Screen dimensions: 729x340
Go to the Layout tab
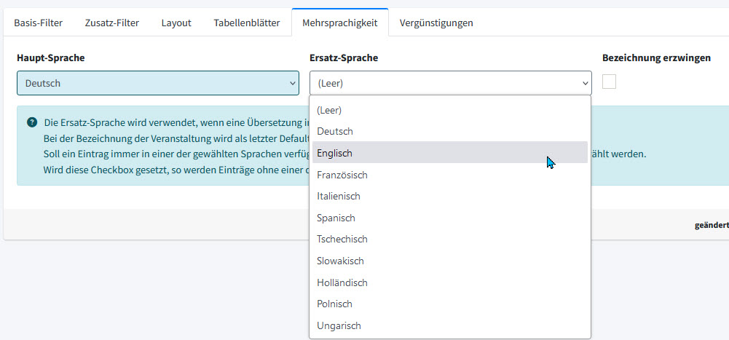click(x=176, y=23)
